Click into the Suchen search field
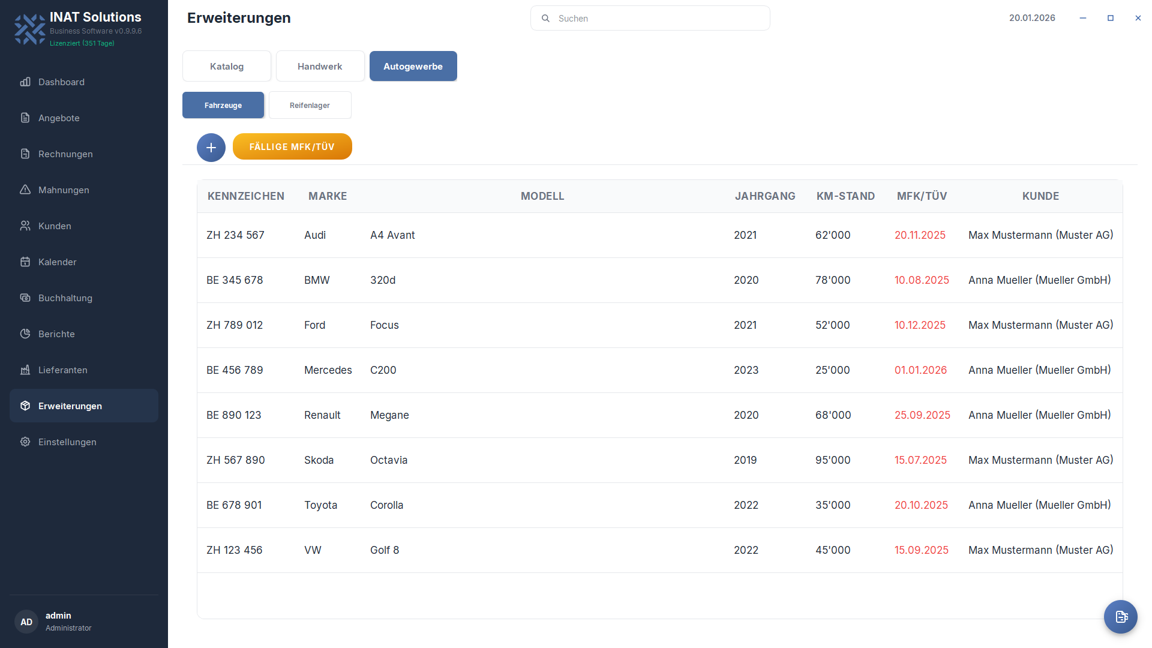The height and width of the screenshot is (648, 1152). pos(650,19)
